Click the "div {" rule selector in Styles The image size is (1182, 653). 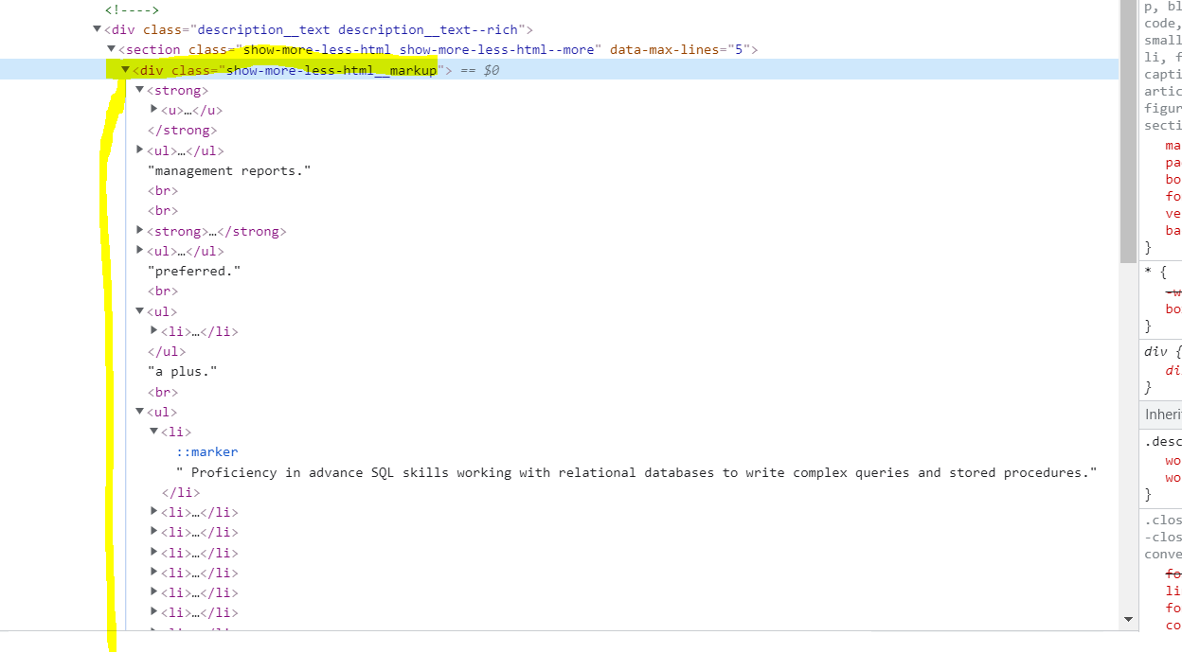point(1162,351)
